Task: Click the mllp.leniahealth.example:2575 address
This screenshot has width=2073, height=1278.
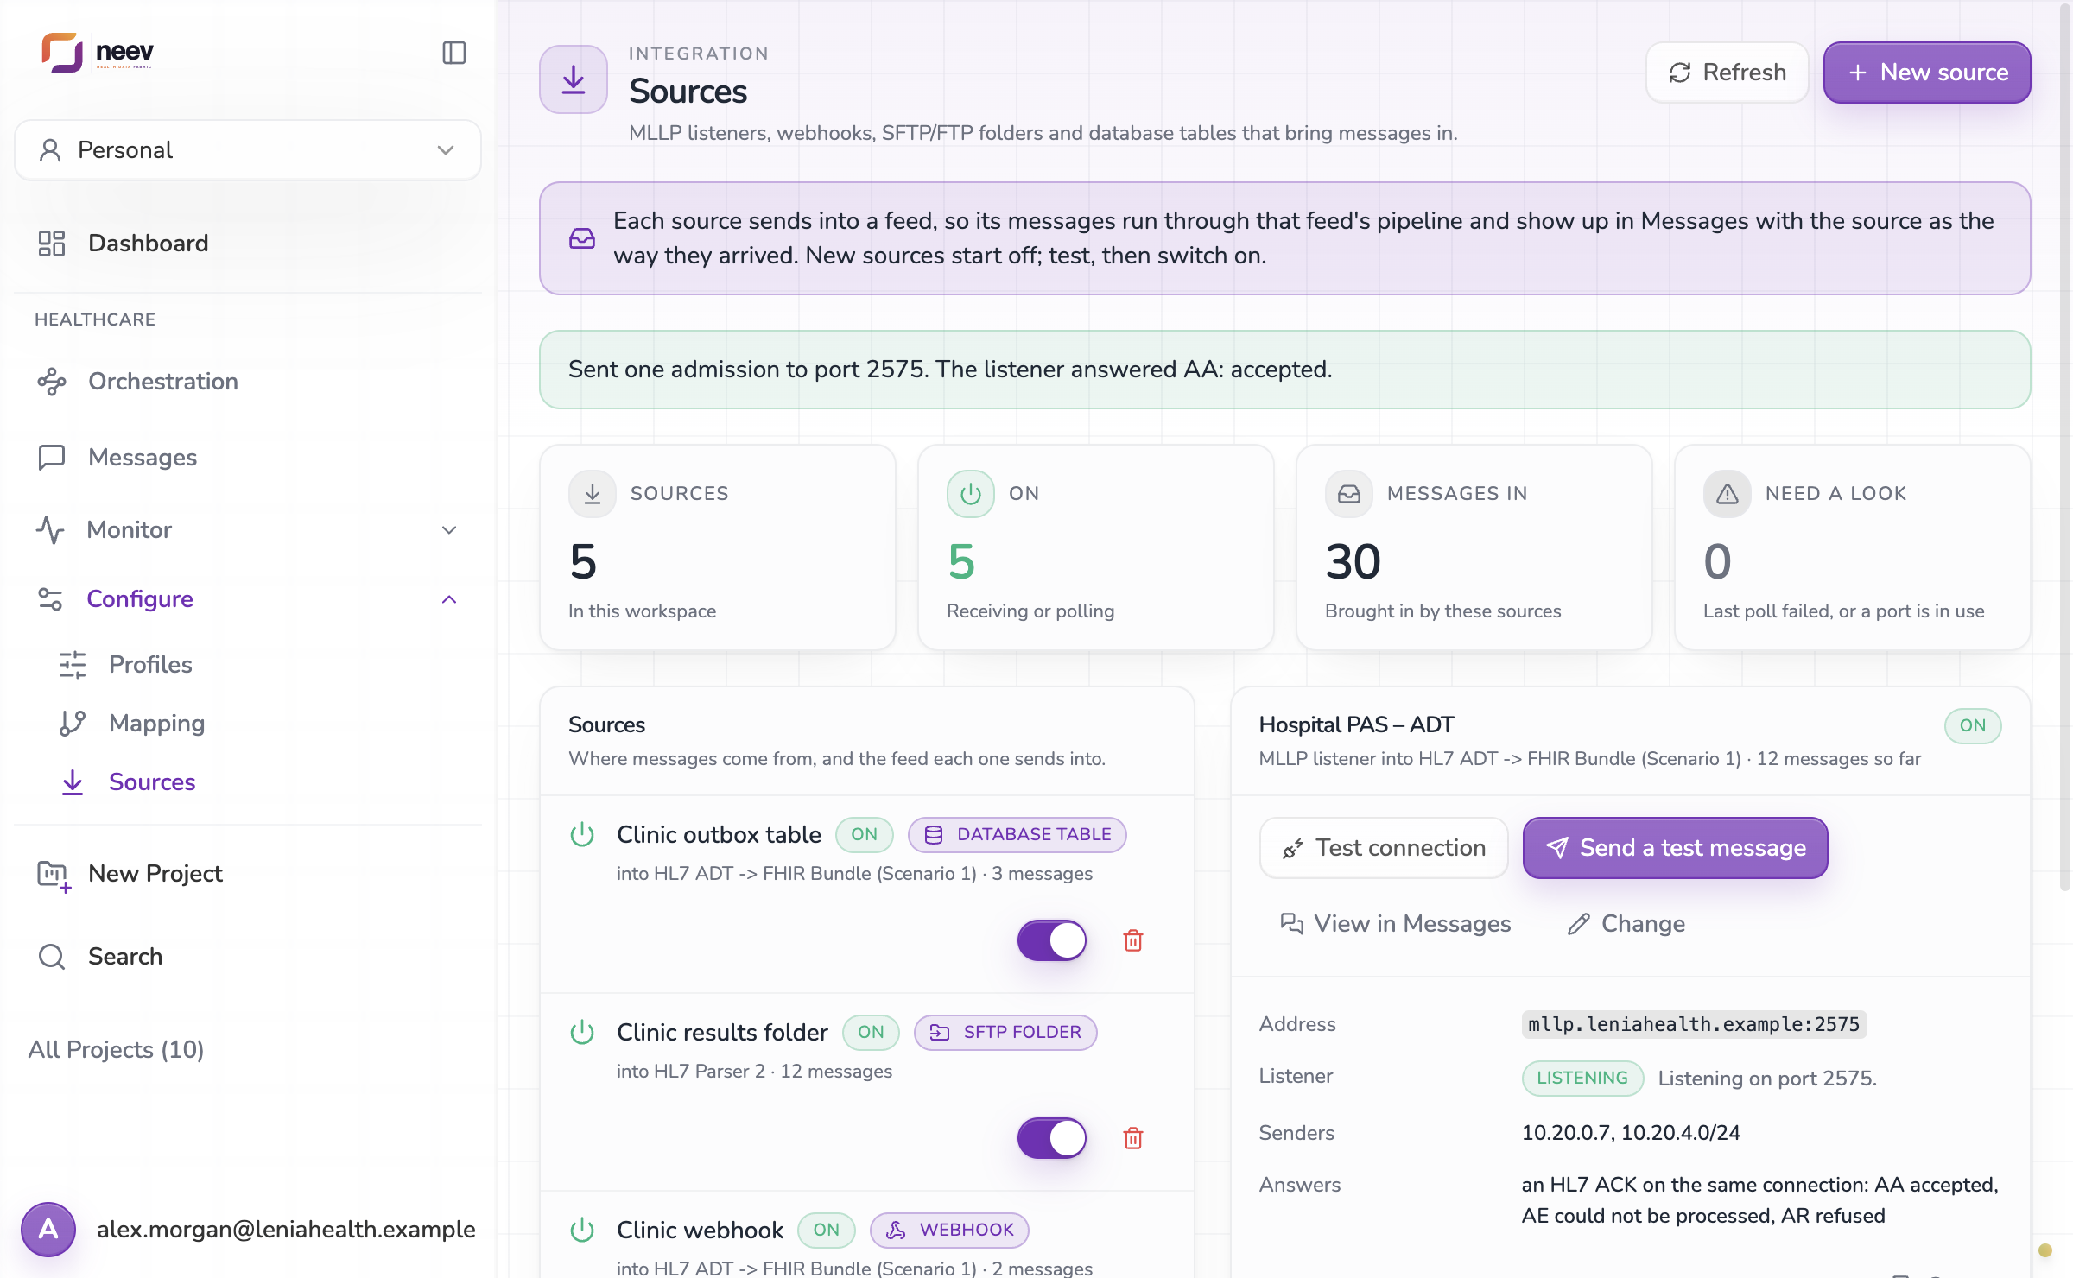Action: (x=1694, y=1025)
